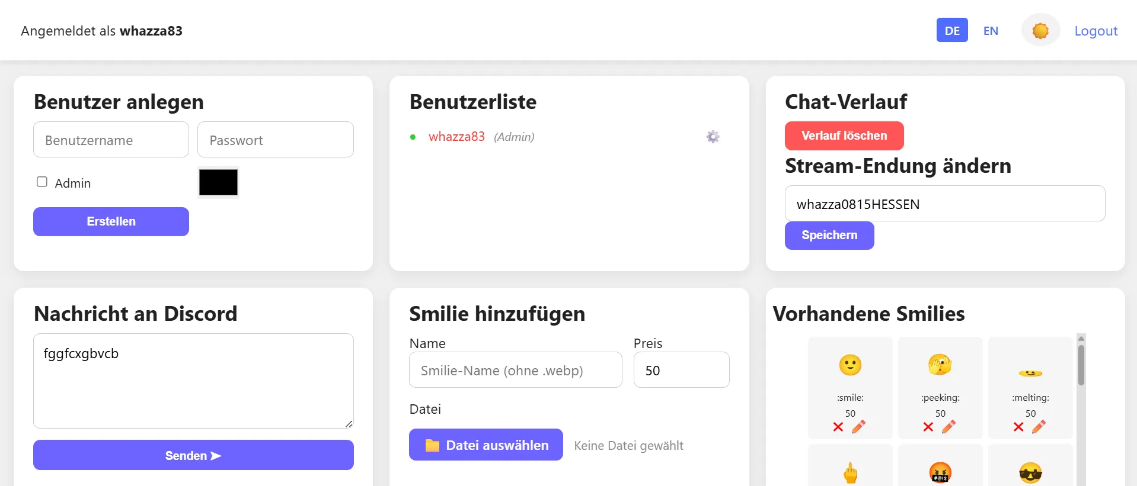Focus the Benutzername input field
Image resolution: width=1137 pixels, height=486 pixels.
coord(111,140)
